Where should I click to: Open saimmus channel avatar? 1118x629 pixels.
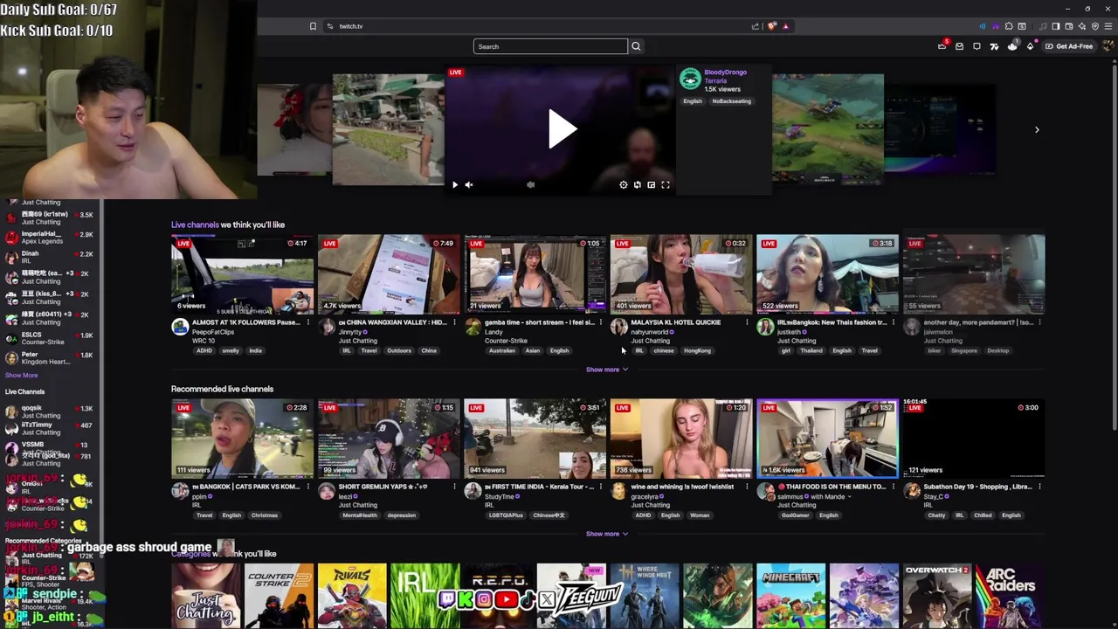coord(765,492)
